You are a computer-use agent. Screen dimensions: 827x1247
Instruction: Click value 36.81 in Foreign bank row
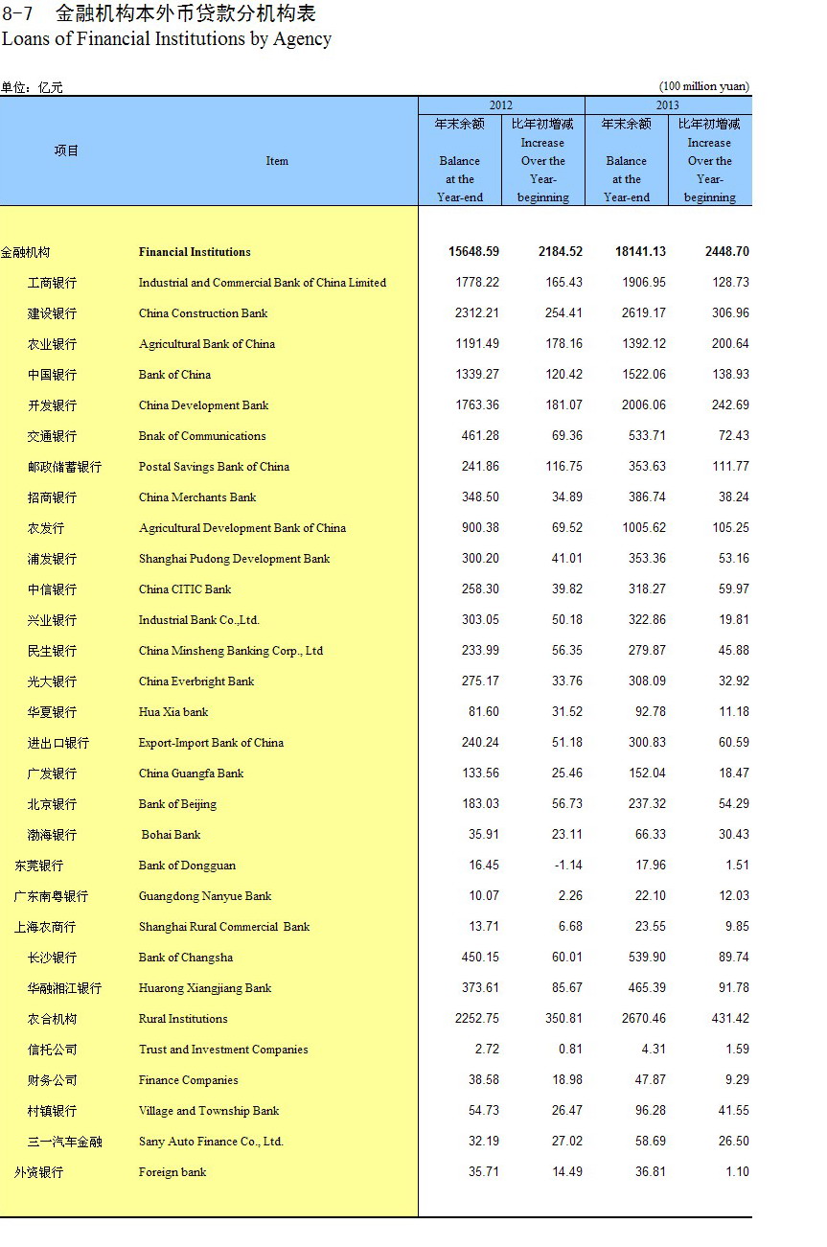click(x=650, y=1172)
